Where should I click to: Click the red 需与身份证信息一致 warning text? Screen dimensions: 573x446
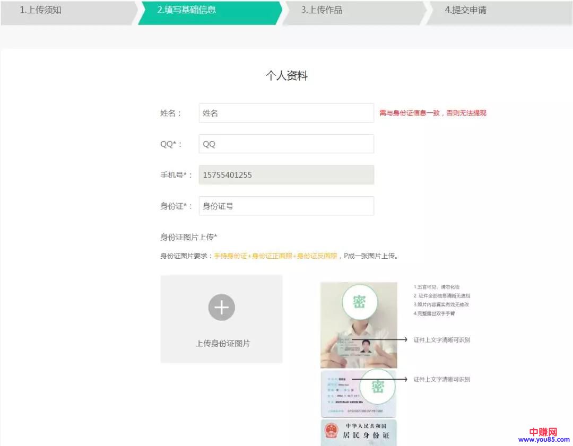(x=432, y=113)
